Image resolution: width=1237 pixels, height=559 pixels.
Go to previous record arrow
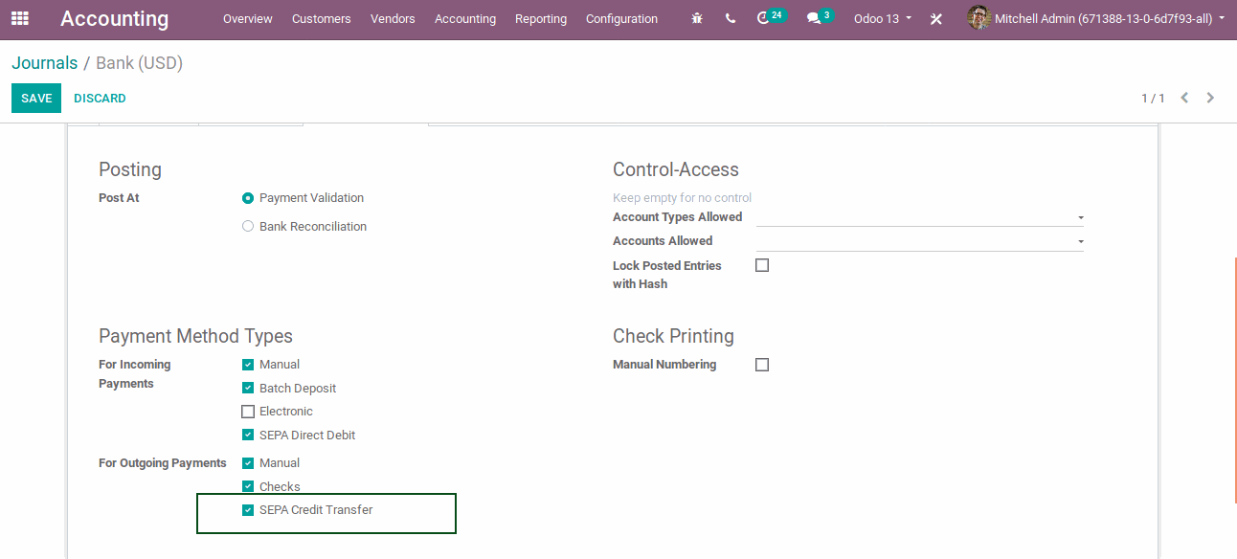1184,98
